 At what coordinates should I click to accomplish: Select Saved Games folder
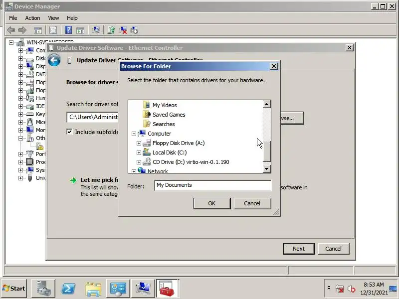point(169,115)
